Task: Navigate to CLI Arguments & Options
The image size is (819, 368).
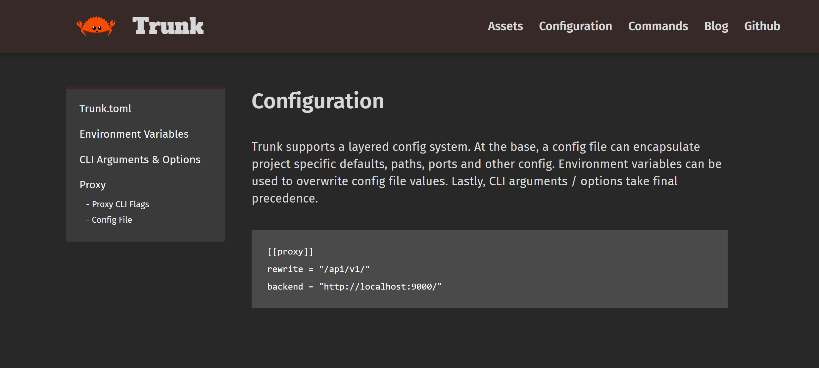Action: click(140, 160)
